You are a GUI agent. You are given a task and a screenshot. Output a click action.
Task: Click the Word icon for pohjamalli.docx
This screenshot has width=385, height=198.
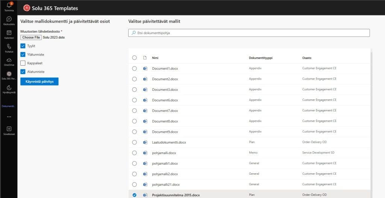(145, 153)
